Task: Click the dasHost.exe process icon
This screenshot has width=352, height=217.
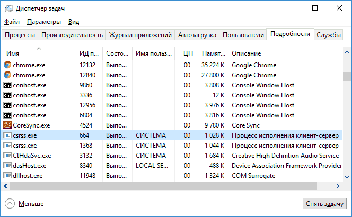Action: pyautogui.click(x=7, y=166)
